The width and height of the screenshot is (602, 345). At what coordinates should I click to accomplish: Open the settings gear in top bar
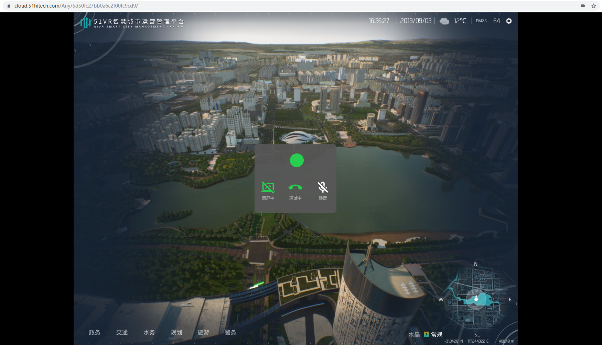[x=509, y=21]
